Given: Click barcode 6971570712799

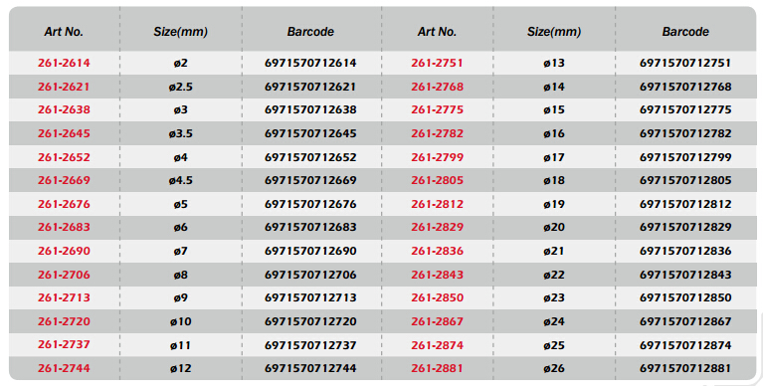Looking at the screenshot, I should click(x=685, y=157).
